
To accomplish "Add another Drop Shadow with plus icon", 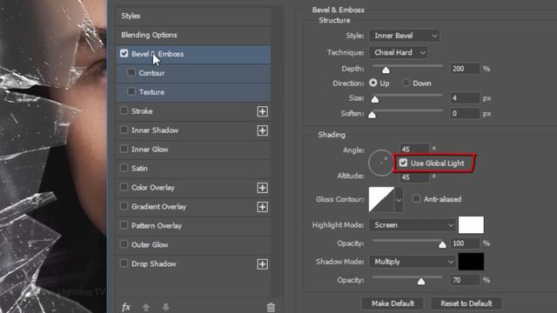I will 262,264.
